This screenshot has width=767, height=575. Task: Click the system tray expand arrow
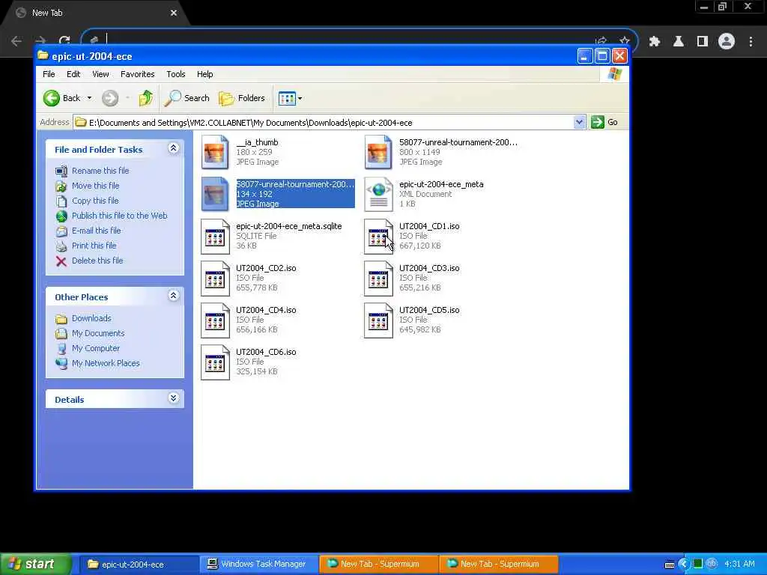pos(684,565)
